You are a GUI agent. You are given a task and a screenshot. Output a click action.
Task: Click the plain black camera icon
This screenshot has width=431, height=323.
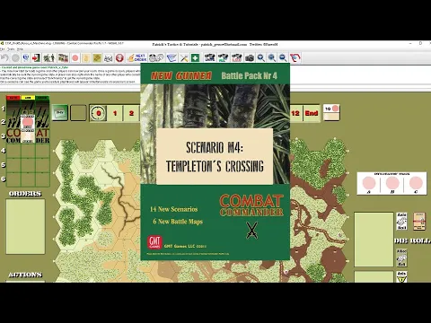(250, 57)
